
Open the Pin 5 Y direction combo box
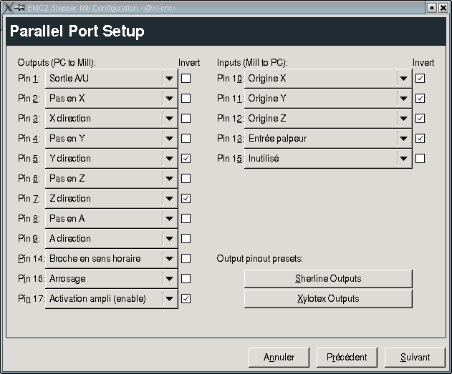coord(112,159)
